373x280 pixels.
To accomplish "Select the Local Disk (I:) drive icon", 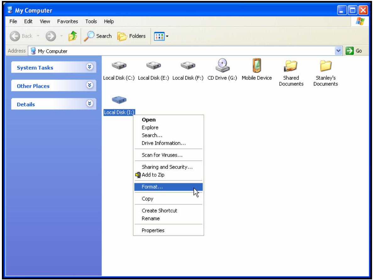I will (119, 100).
